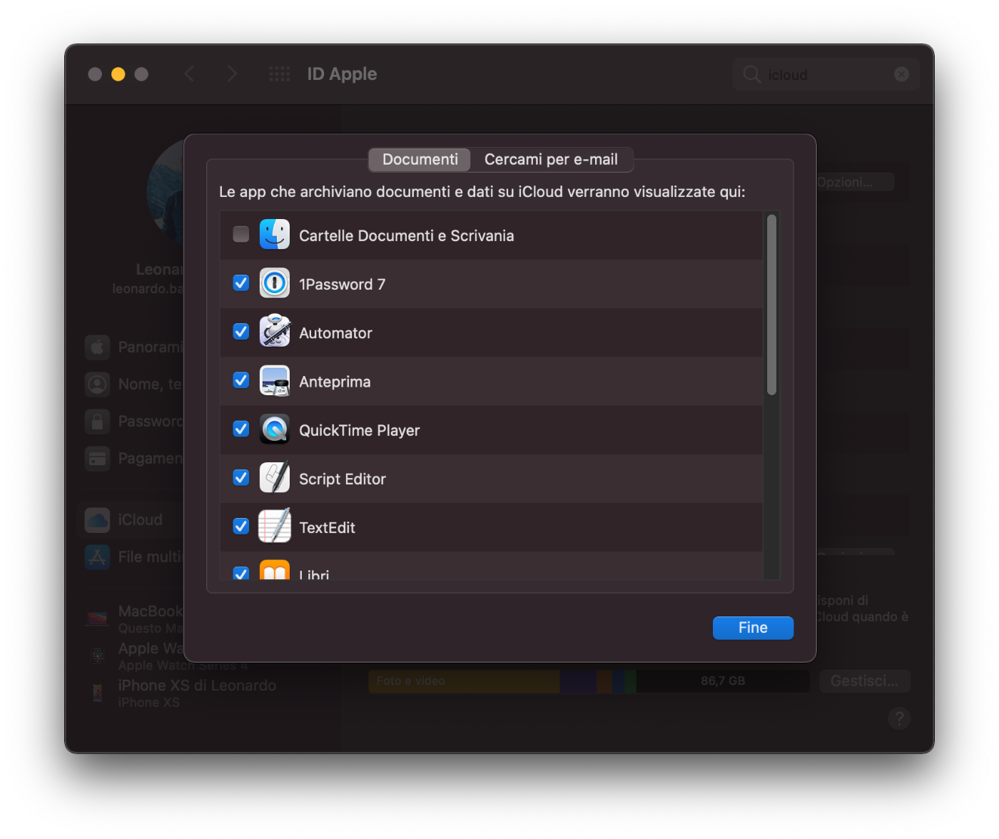
Task: Uncheck the Automator checkbox
Action: point(241,332)
